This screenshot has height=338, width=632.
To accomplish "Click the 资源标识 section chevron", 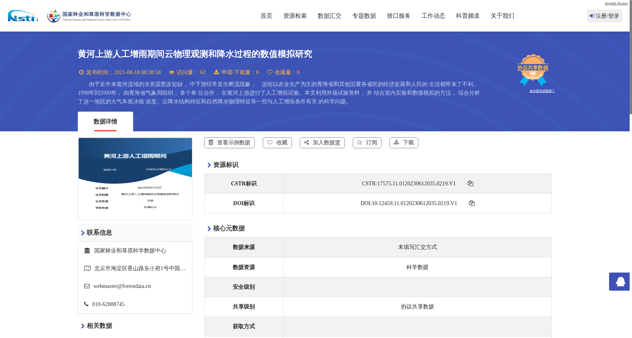I will point(209,165).
